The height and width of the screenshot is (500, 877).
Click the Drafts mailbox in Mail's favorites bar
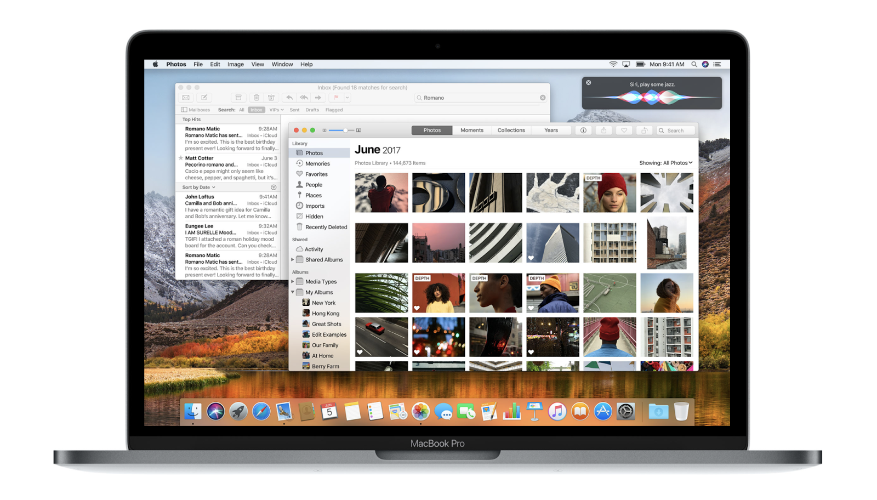coord(312,110)
